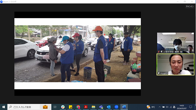Screen dimensions: 196x110
Task: Select the 上尾中学校 participant video tile
Action: tap(176, 43)
